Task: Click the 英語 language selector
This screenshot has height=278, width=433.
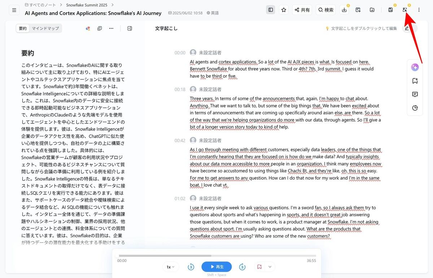Action: point(213,13)
